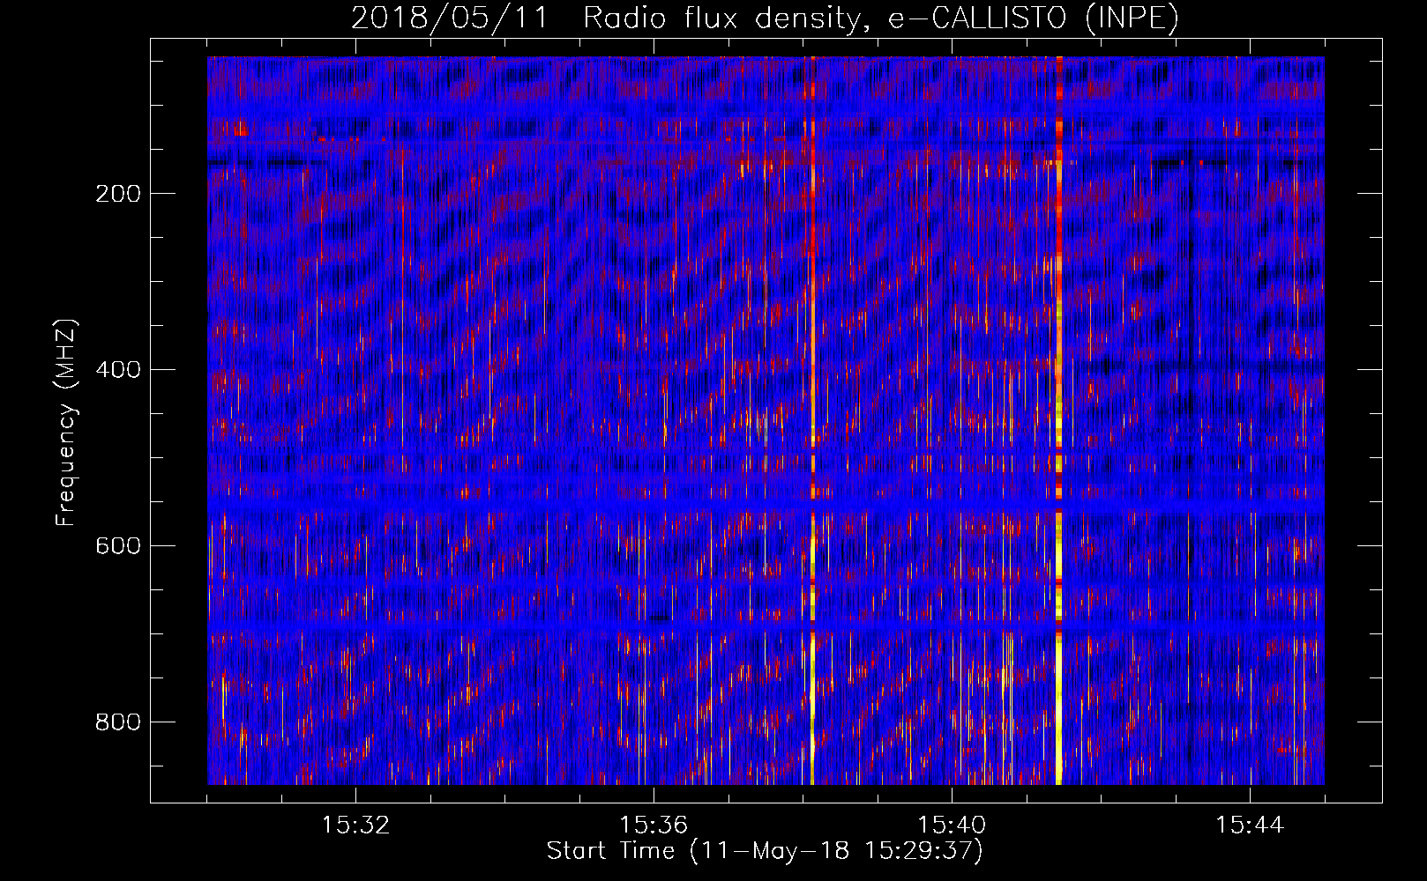1427x881 pixels.
Task: Click the 15:36 time tick label
Action: [x=654, y=825]
